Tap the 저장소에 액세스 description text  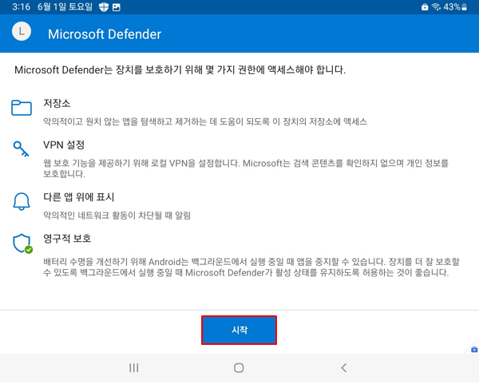tap(205, 121)
